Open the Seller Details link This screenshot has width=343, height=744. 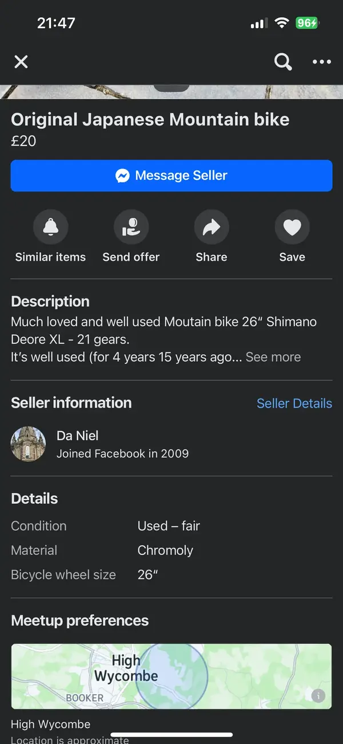coord(294,404)
